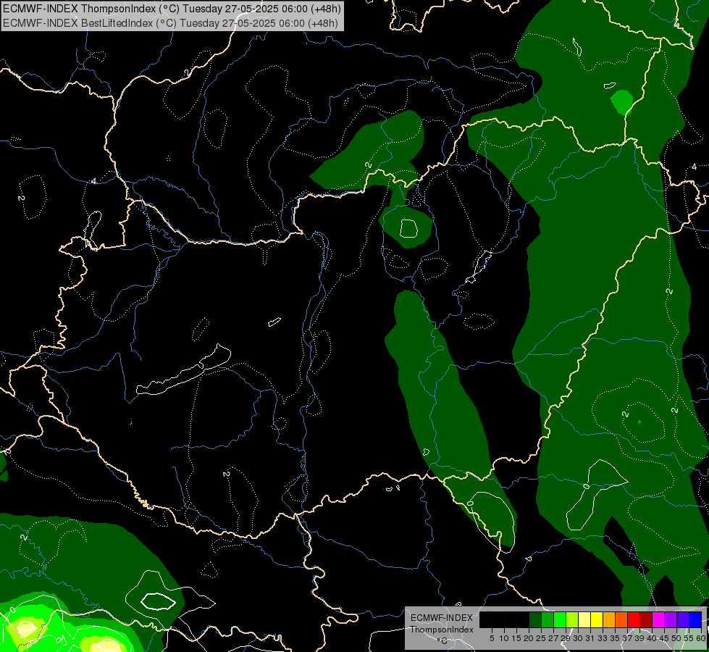Viewport: 709px width, 652px height.
Task: Click the dark red 39–40 legend swatch
Action: pos(646,619)
